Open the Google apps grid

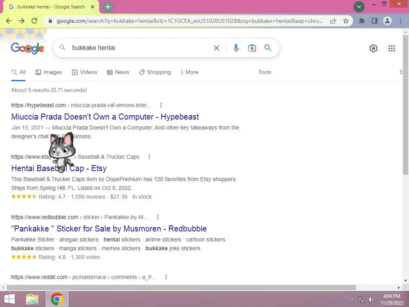[391, 48]
